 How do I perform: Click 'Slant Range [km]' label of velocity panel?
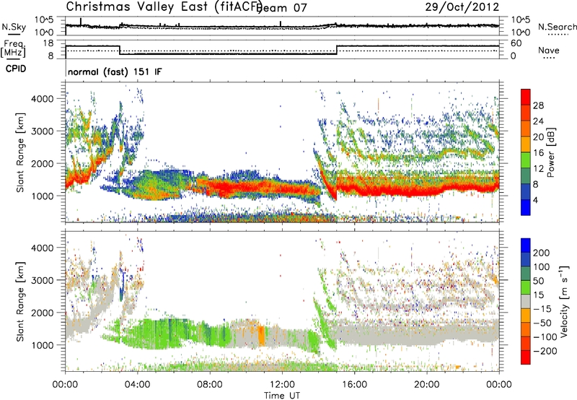pyautogui.click(x=20, y=301)
